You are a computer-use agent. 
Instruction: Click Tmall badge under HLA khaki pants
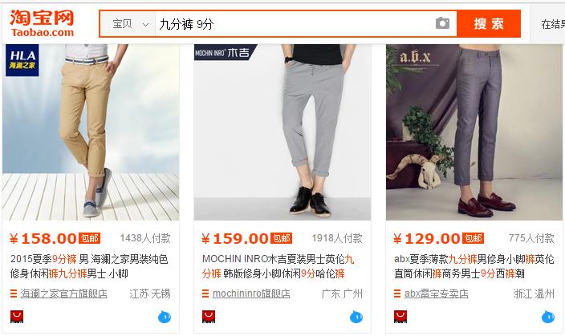(x=17, y=317)
